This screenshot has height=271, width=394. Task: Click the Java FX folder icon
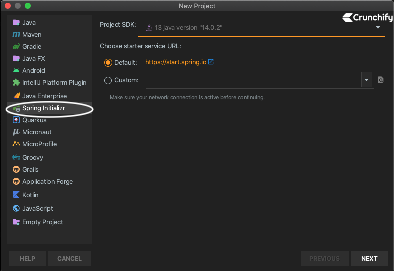click(x=16, y=58)
